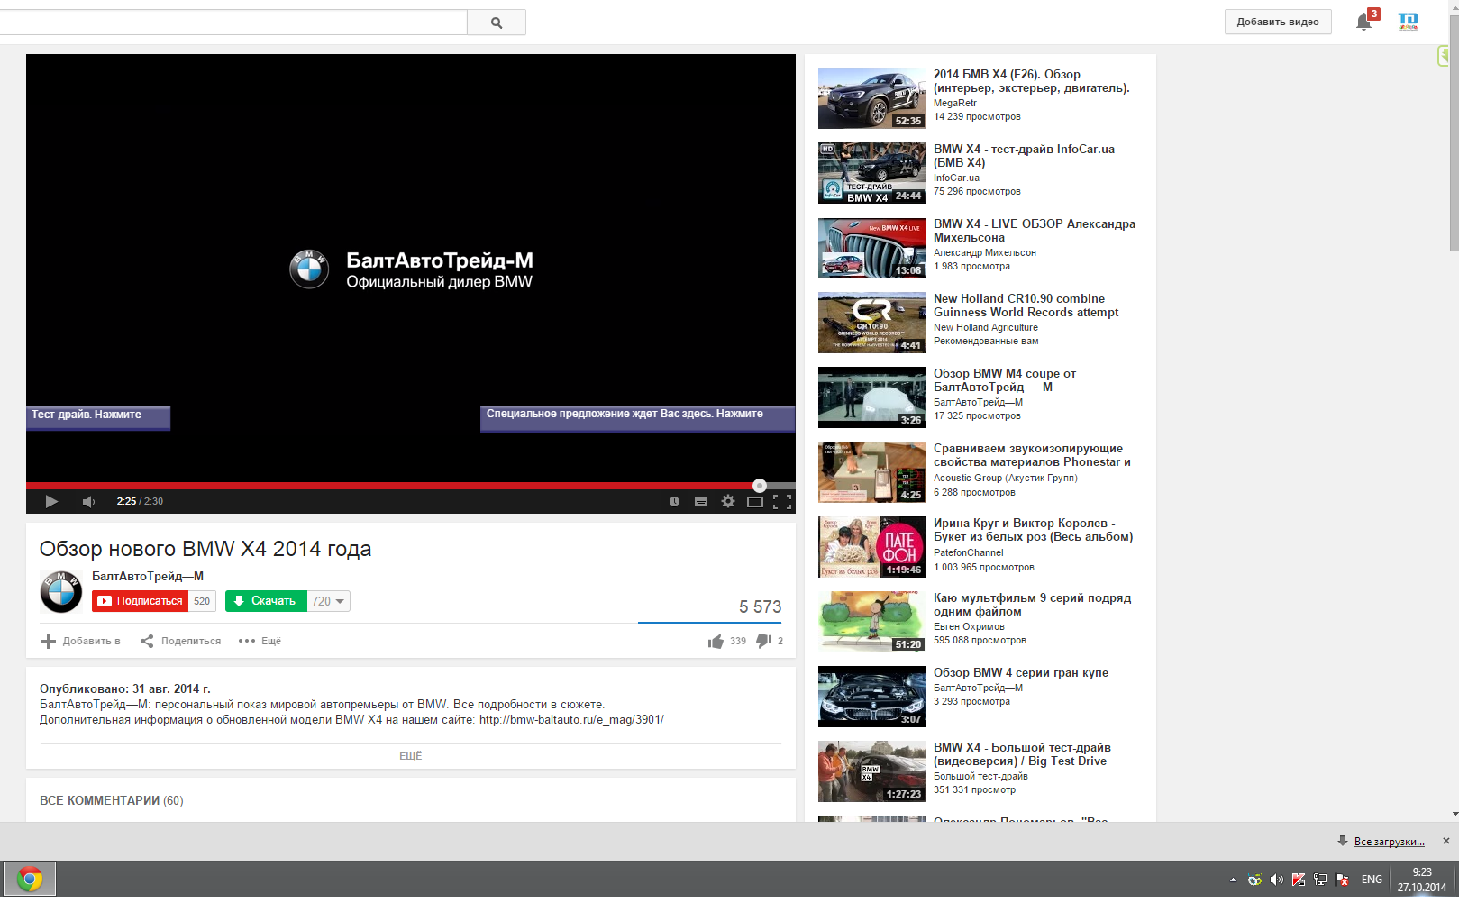Open the notifications bell icon

1363,23
